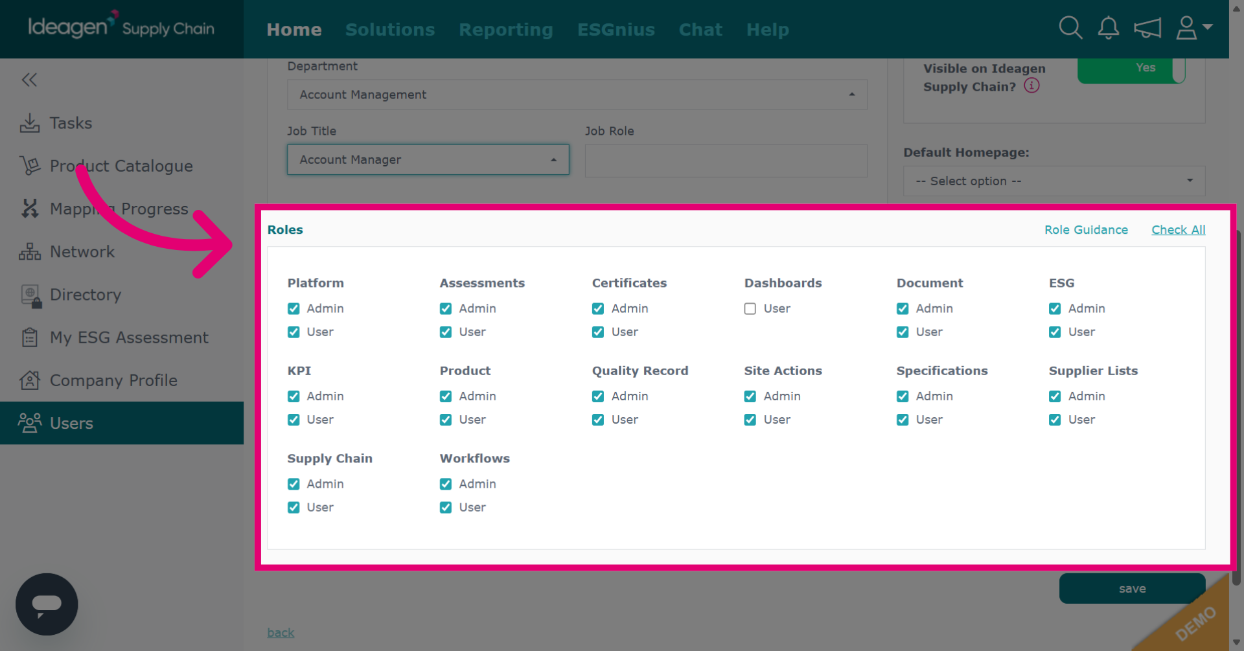The image size is (1244, 651).
Task: Uncheck Certificates User checkbox
Action: [x=598, y=332]
